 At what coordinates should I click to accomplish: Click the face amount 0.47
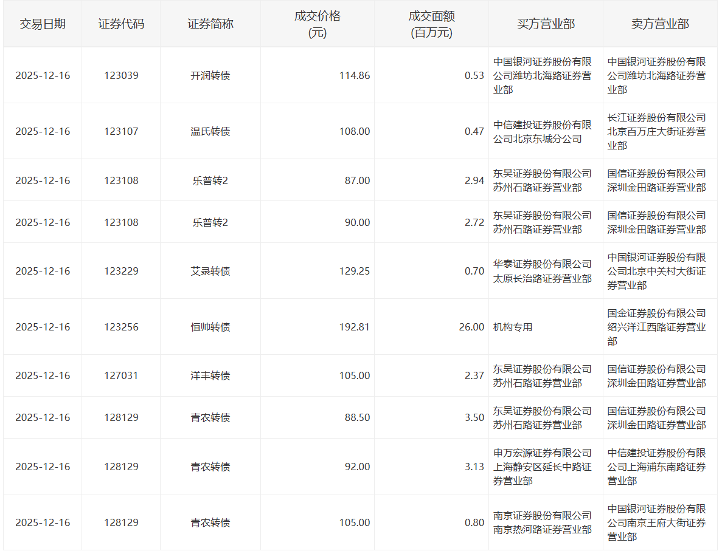474,131
